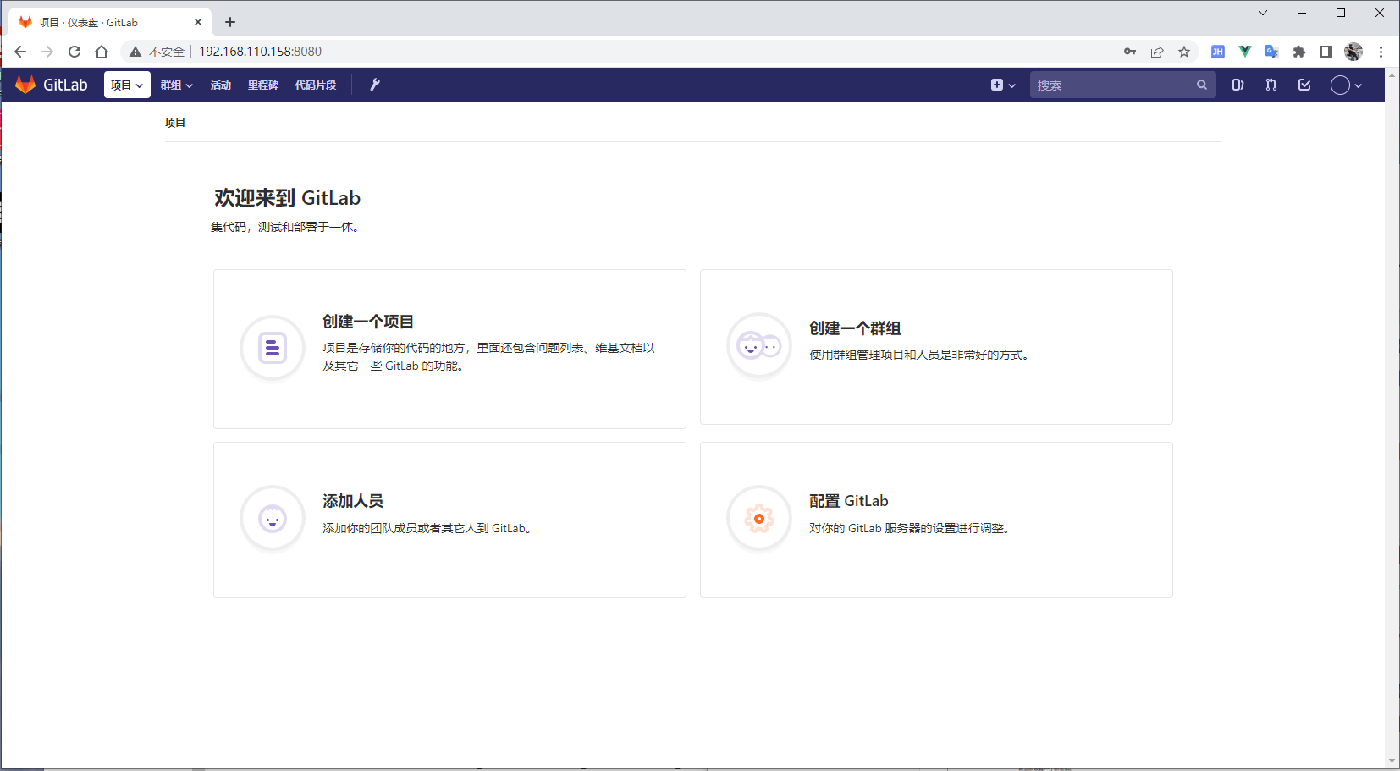
Task: Click the search magnifier icon
Action: point(1202,85)
